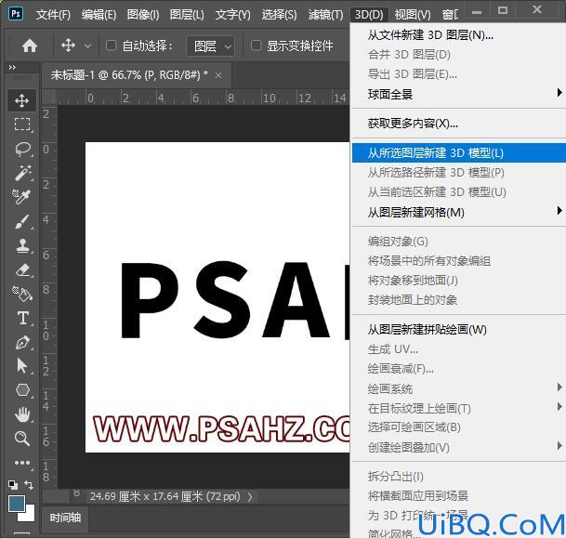The image size is (566, 538).
Task: Reset default foreground and background colors
Action: [x=13, y=484]
